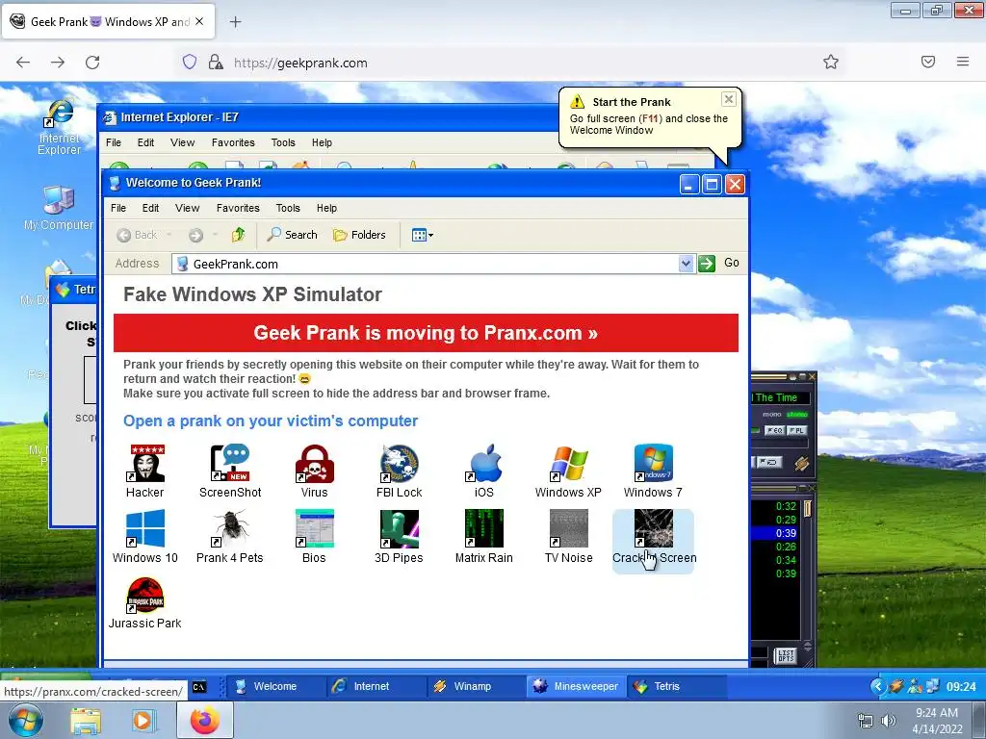Expand hidden XP tray icons arrow

(x=878, y=686)
